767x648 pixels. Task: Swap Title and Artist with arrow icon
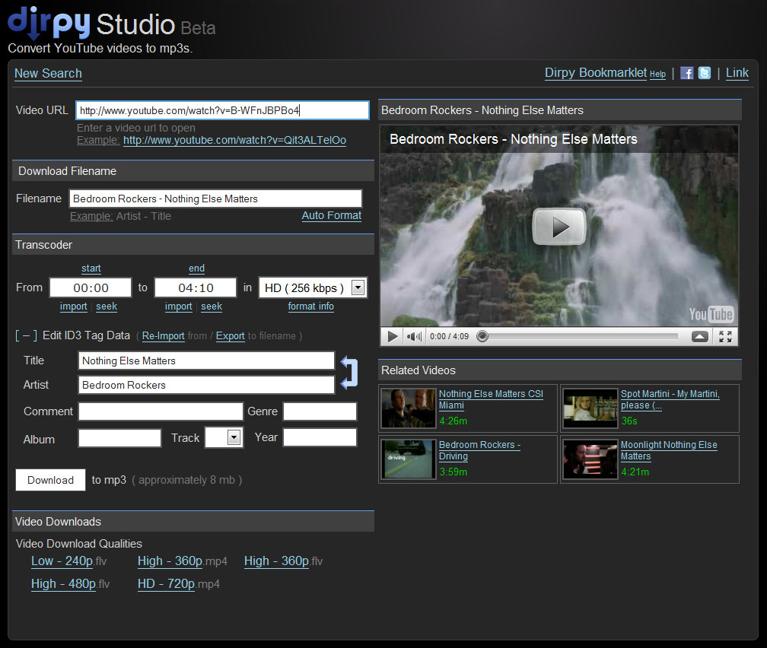[x=349, y=373]
